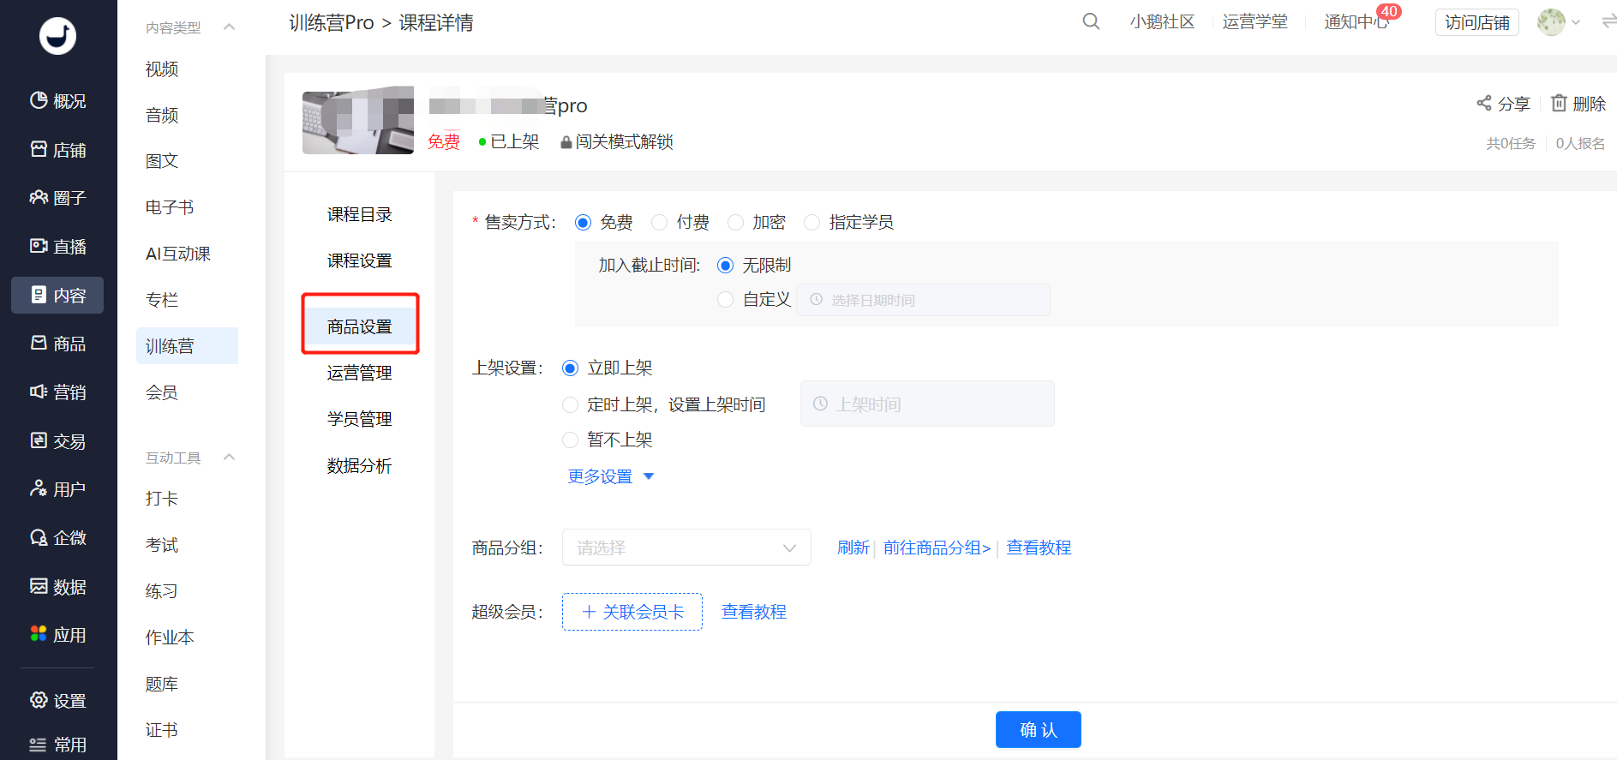This screenshot has height=760, width=1617.
Task: Open the 概况 overview section
Action: pyautogui.click(x=57, y=101)
